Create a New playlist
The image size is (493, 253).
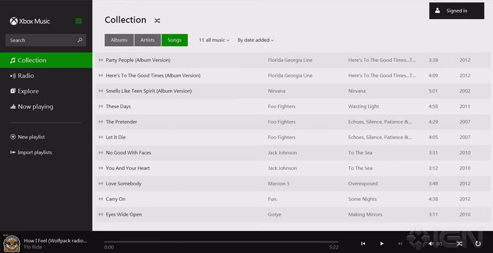click(31, 137)
